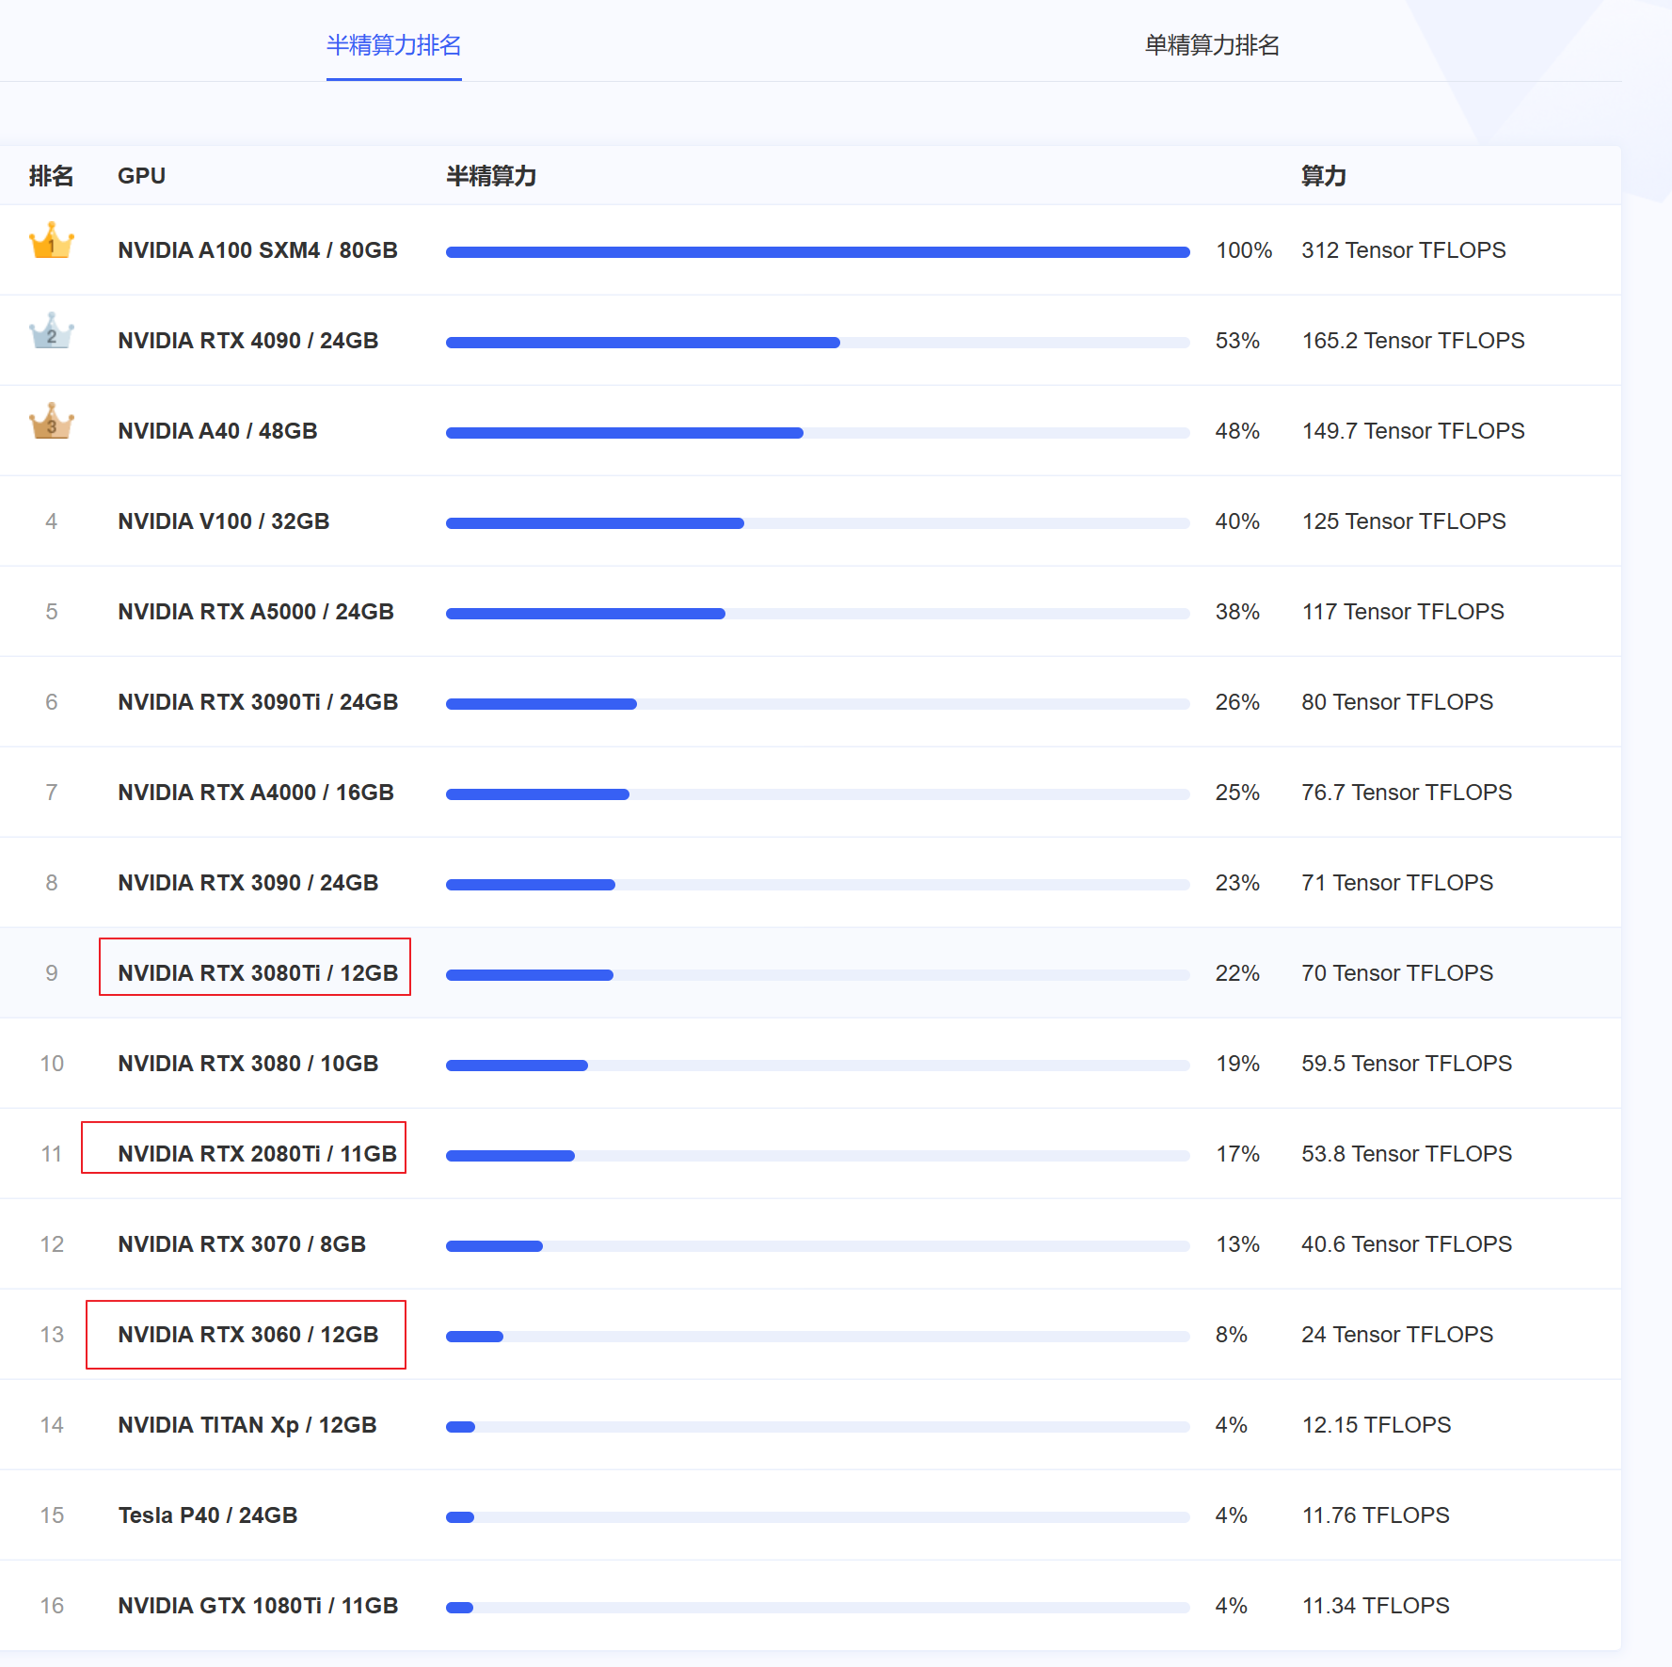Image resolution: width=1672 pixels, height=1667 pixels.
Task: Click the 22% percentage for RTX 3080Ti
Action: click(1237, 973)
